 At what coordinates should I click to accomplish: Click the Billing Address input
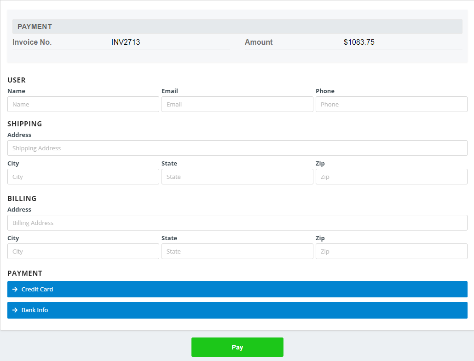click(237, 222)
